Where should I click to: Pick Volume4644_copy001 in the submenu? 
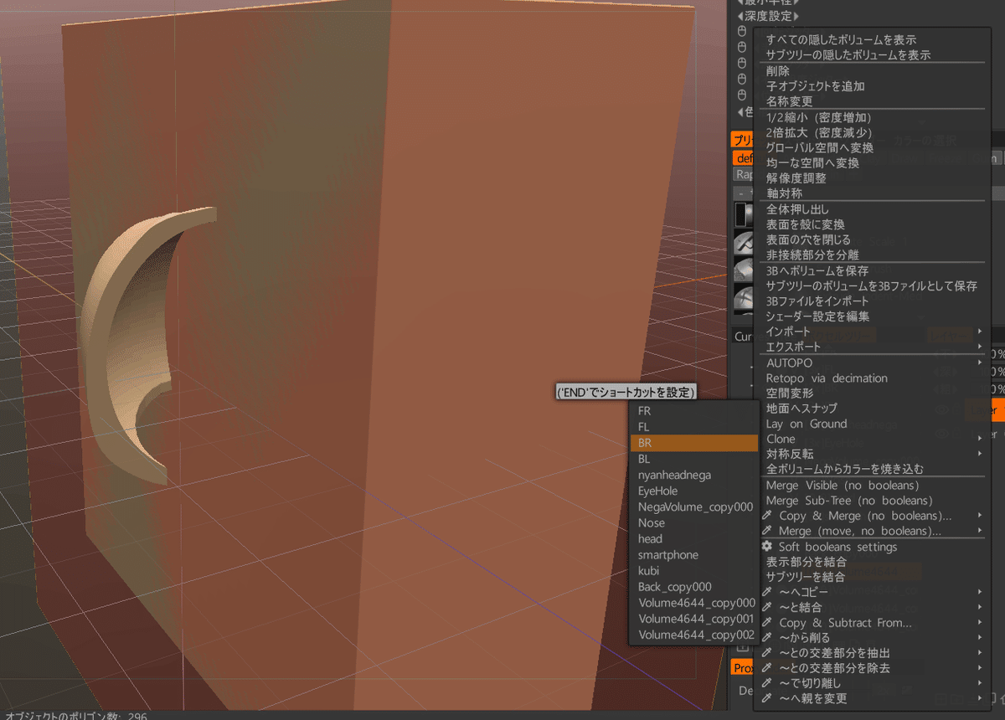click(x=696, y=619)
